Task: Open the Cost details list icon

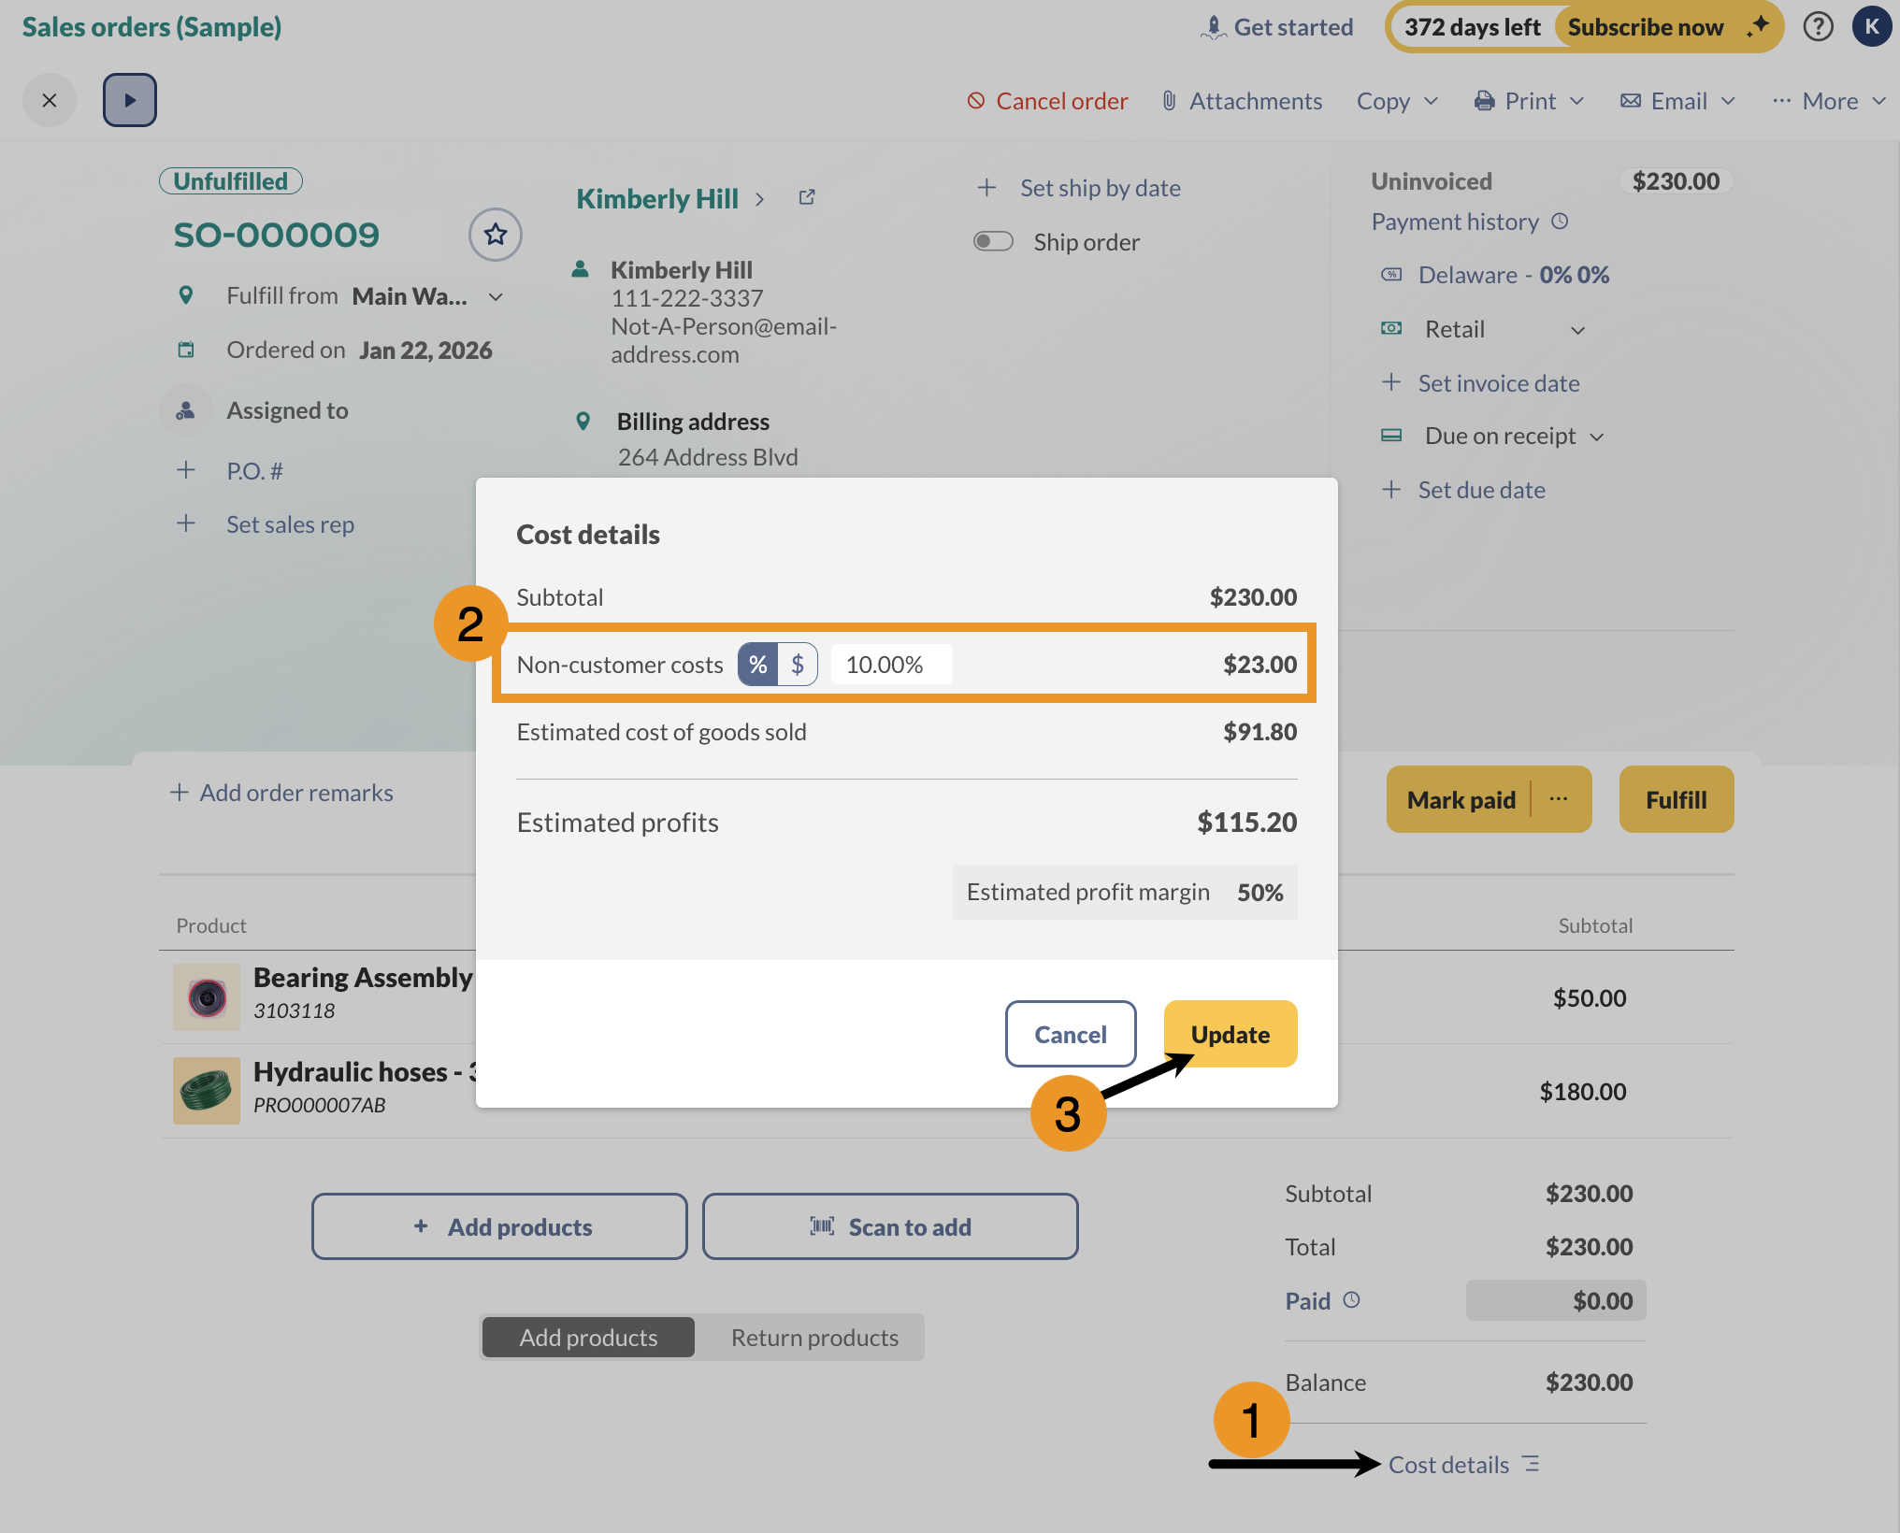Action: pos(1531,1464)
